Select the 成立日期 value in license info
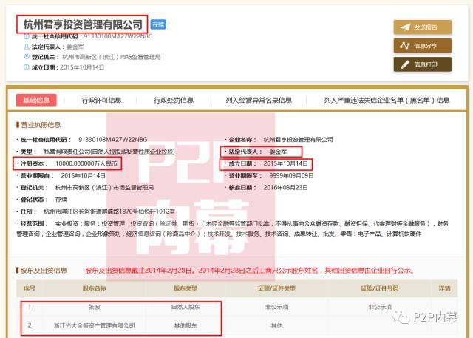 tap(286, 163)
